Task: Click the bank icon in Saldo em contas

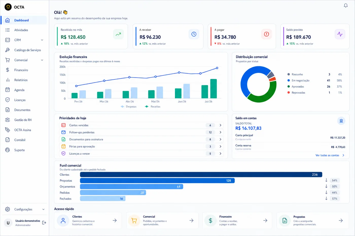Action: pos(341,121)
